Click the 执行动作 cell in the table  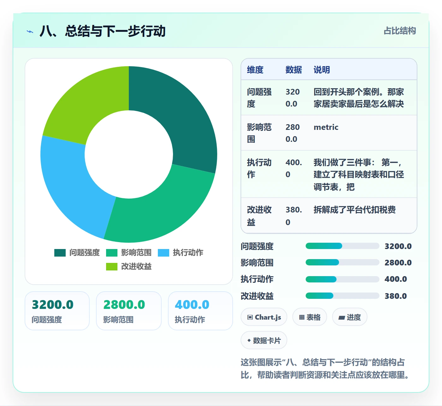259,169
